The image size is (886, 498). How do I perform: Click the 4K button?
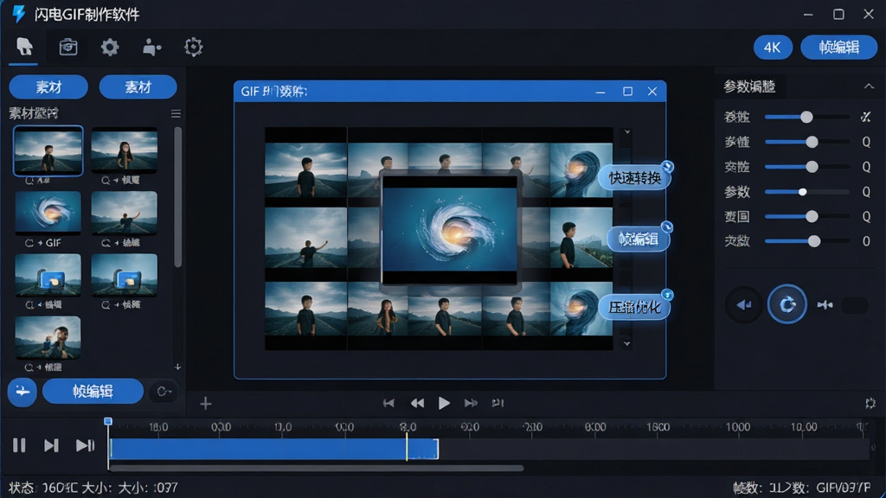coord(773,48)
